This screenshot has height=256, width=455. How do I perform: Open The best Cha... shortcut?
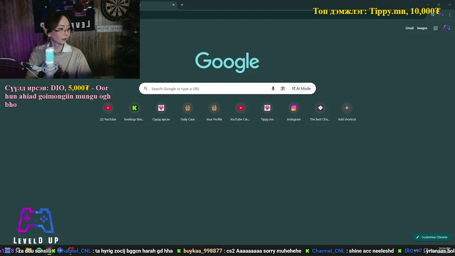point(320,112)
